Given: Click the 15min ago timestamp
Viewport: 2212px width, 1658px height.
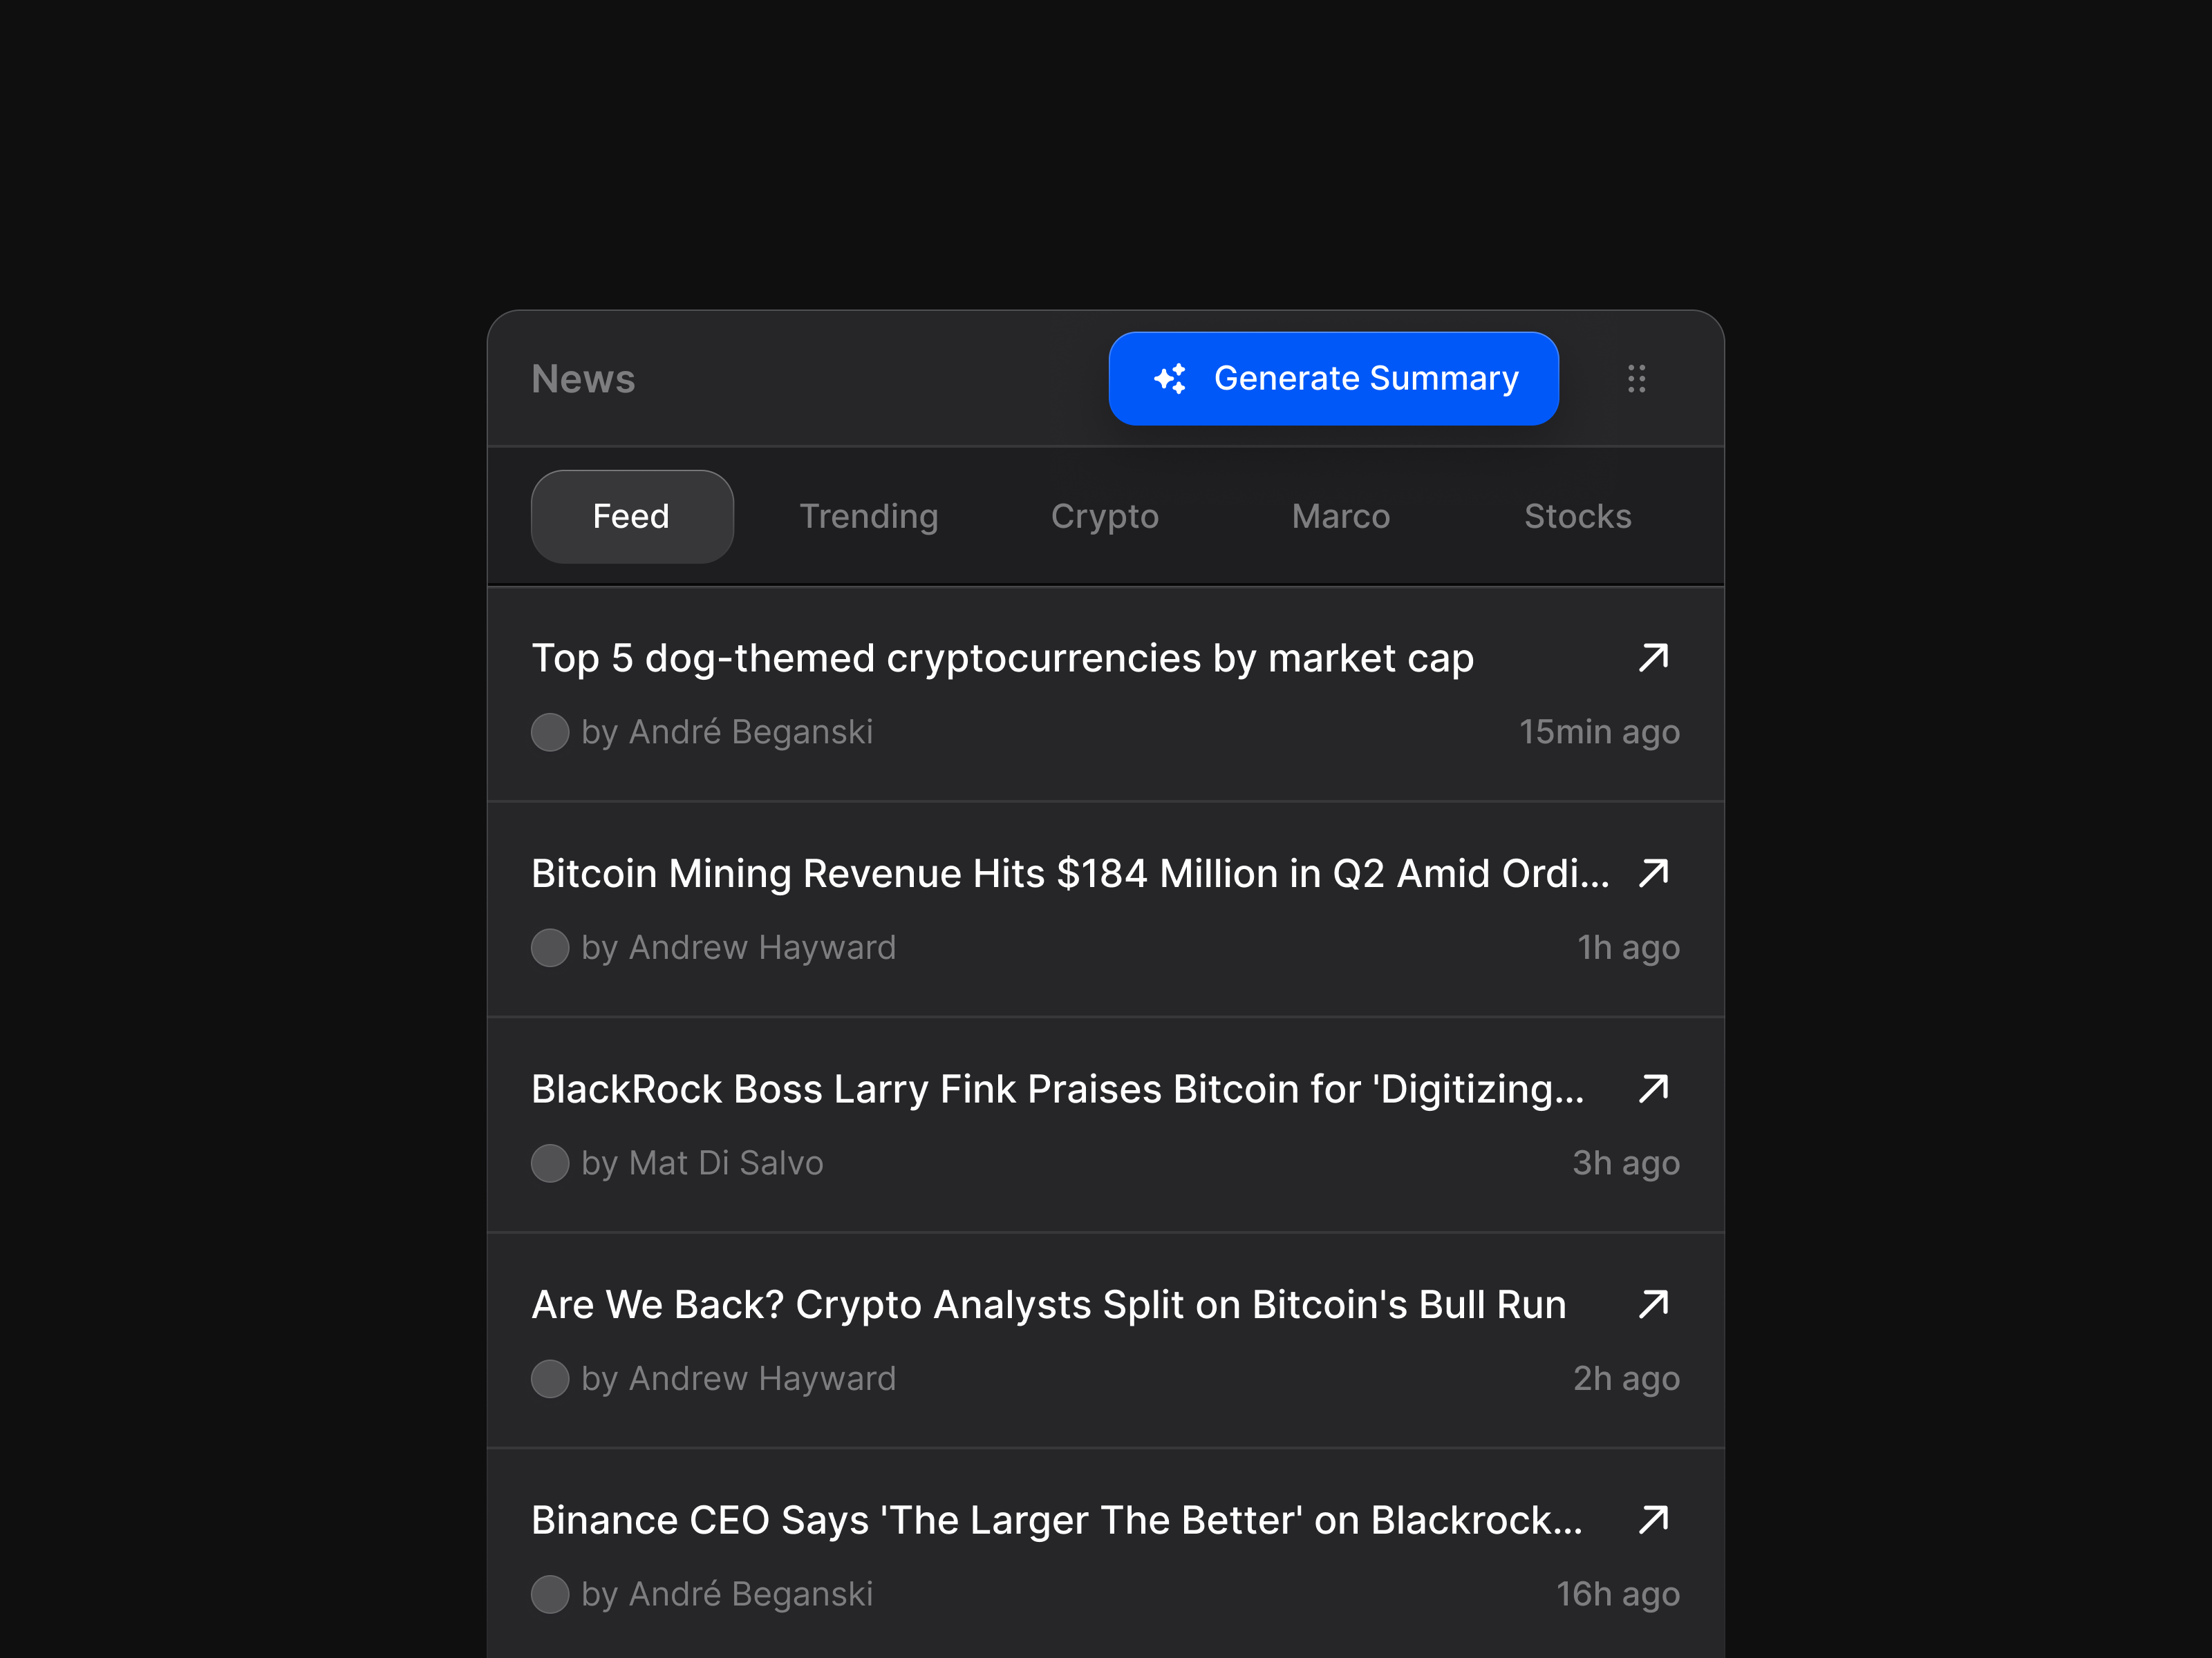Looking at the screenshot, I should [x=1599, y=732].
